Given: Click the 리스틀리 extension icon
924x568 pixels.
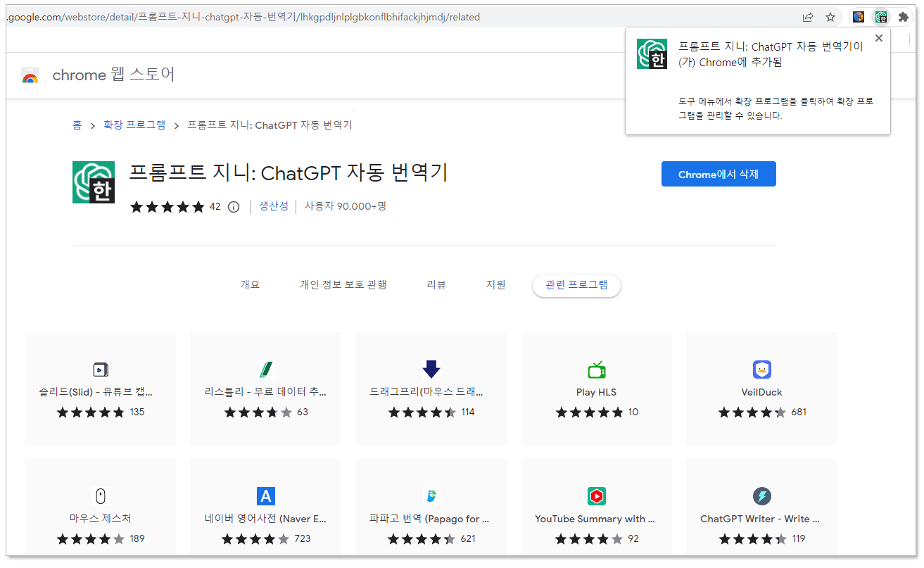Looking at the screenshot, I should pos(265,370).
